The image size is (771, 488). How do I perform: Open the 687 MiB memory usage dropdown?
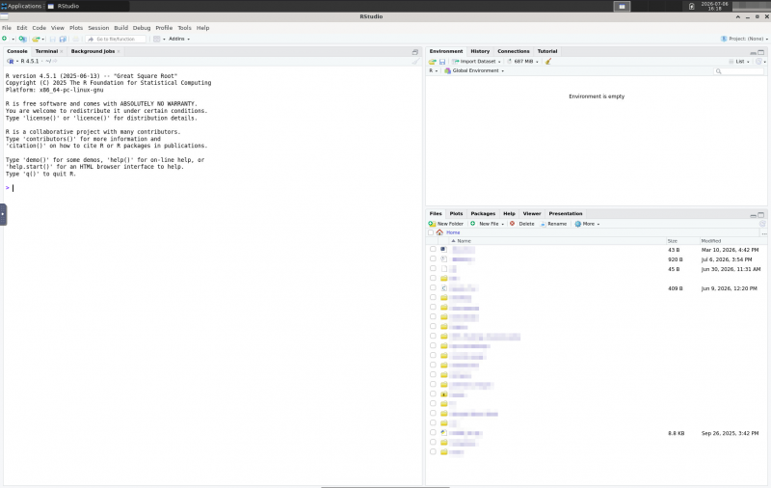(525, 62)
